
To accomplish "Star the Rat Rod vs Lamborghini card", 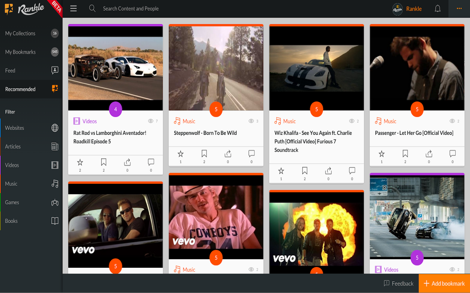I will pos(80,162).
